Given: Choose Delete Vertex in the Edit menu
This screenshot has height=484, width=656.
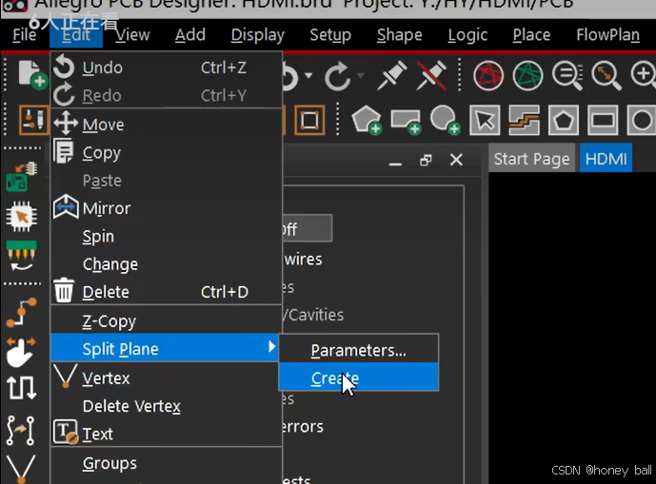Looking at the screenshot, I should click(167, 406).
